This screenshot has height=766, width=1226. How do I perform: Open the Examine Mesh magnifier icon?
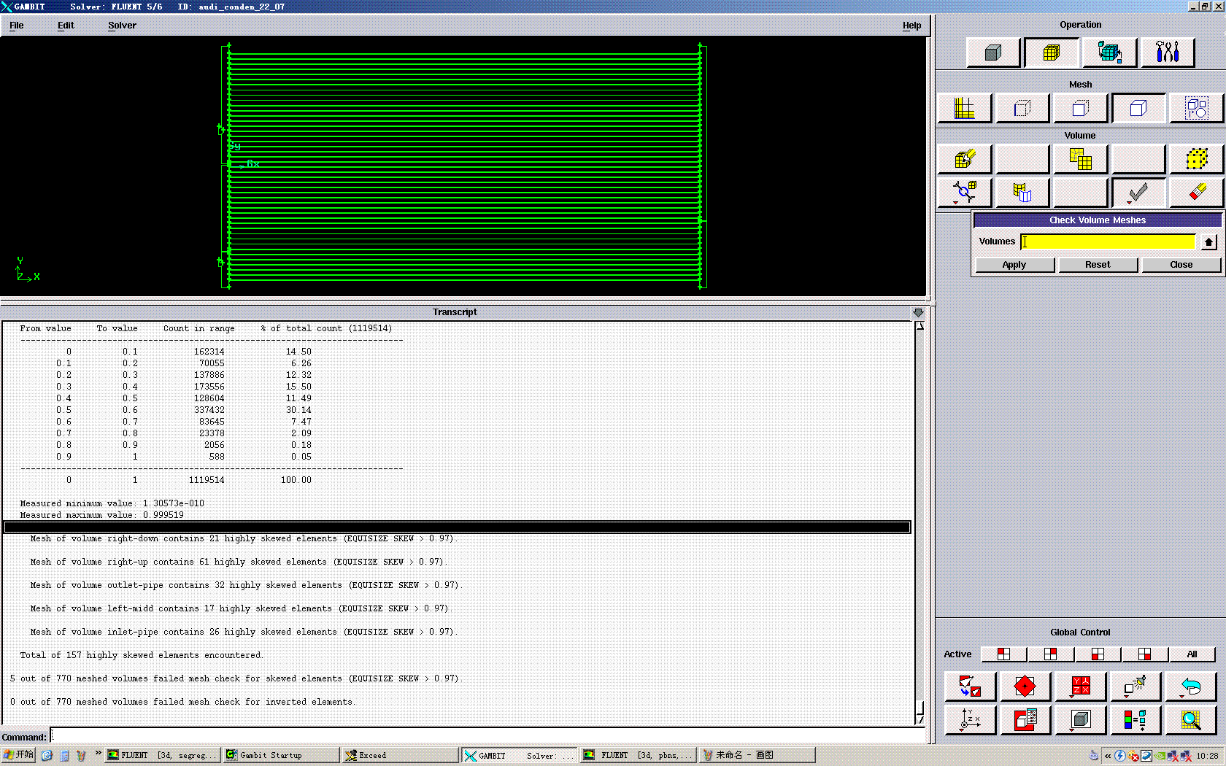point(1191,720)
